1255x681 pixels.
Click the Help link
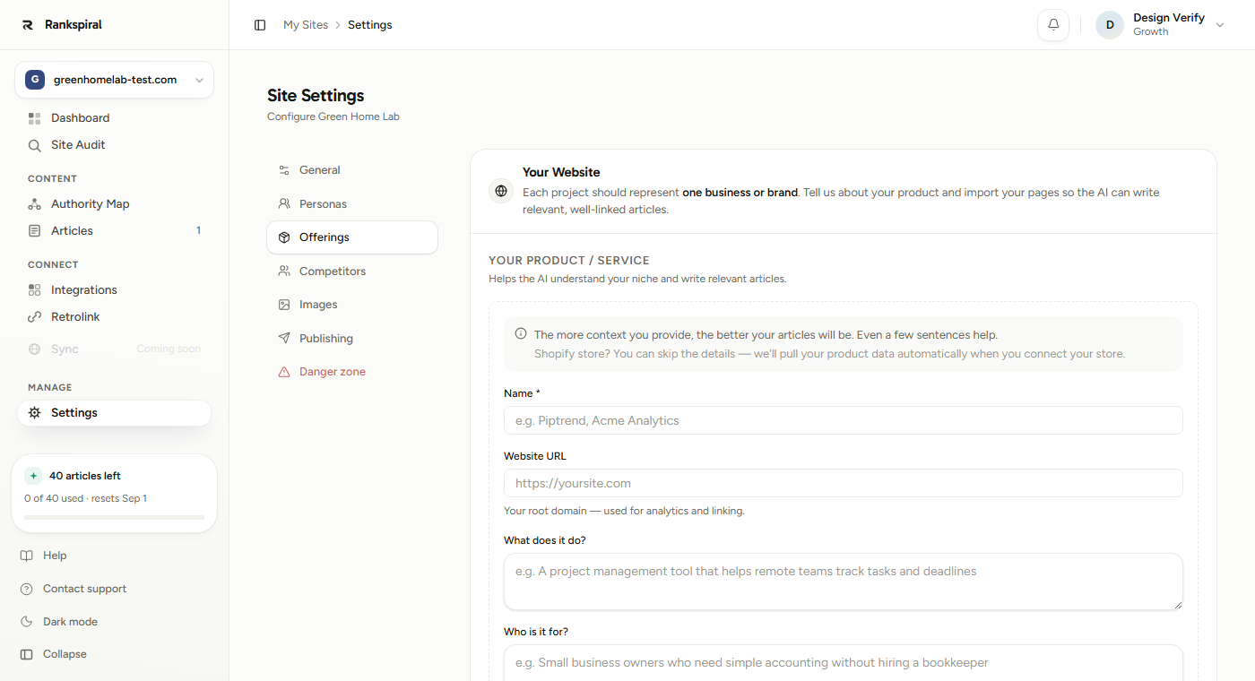tap(55, 556)
